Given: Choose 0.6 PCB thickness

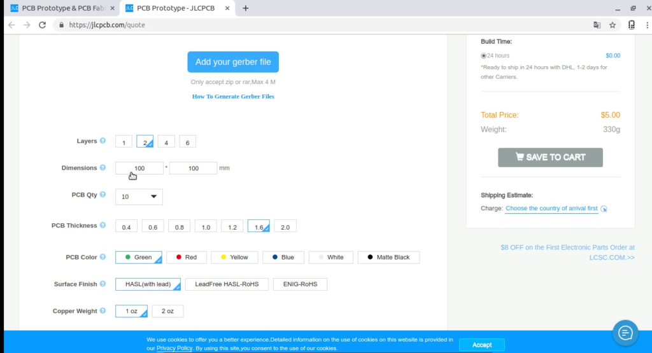Looking at the screenshot, I should pos(153,226).
